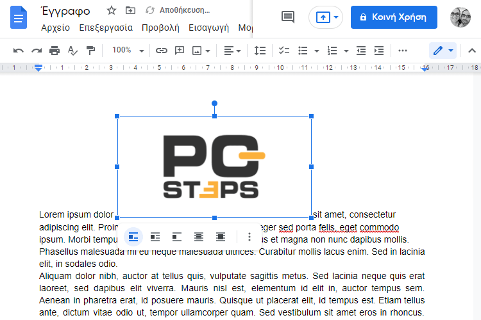The image size is (481, 320).
Task: Select the Behind text image option
Action: (x=198, y=237)
